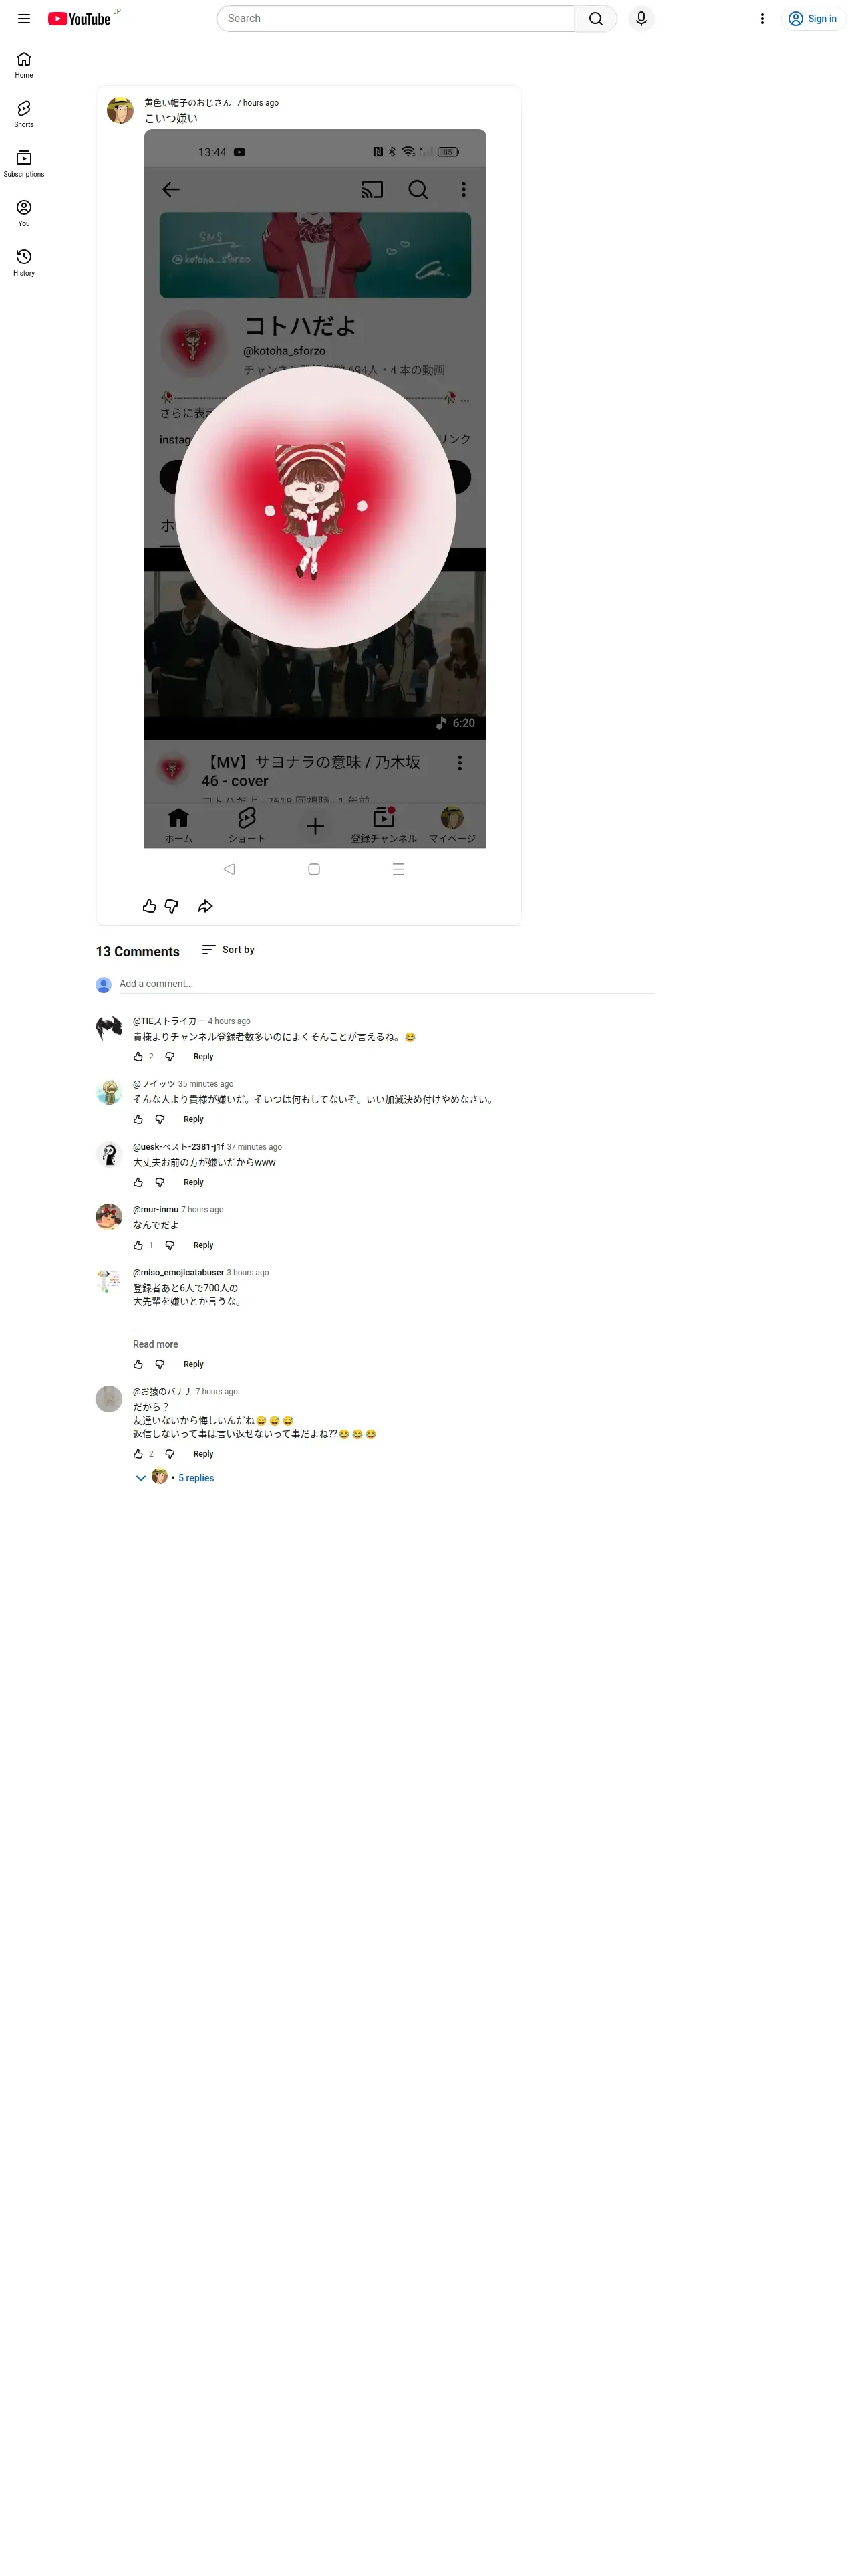Click the search magnifier button
This screenshot has height=2576, width=858.
[x=595, y=19]
